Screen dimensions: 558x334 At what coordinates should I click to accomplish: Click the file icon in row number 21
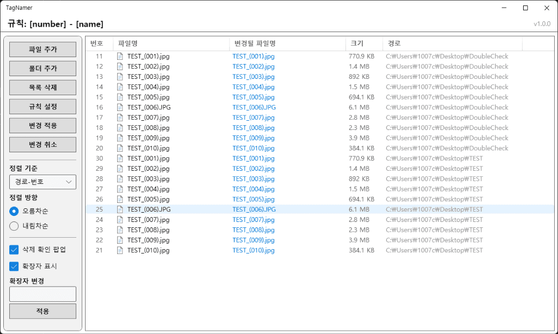(x=120, y=250)
